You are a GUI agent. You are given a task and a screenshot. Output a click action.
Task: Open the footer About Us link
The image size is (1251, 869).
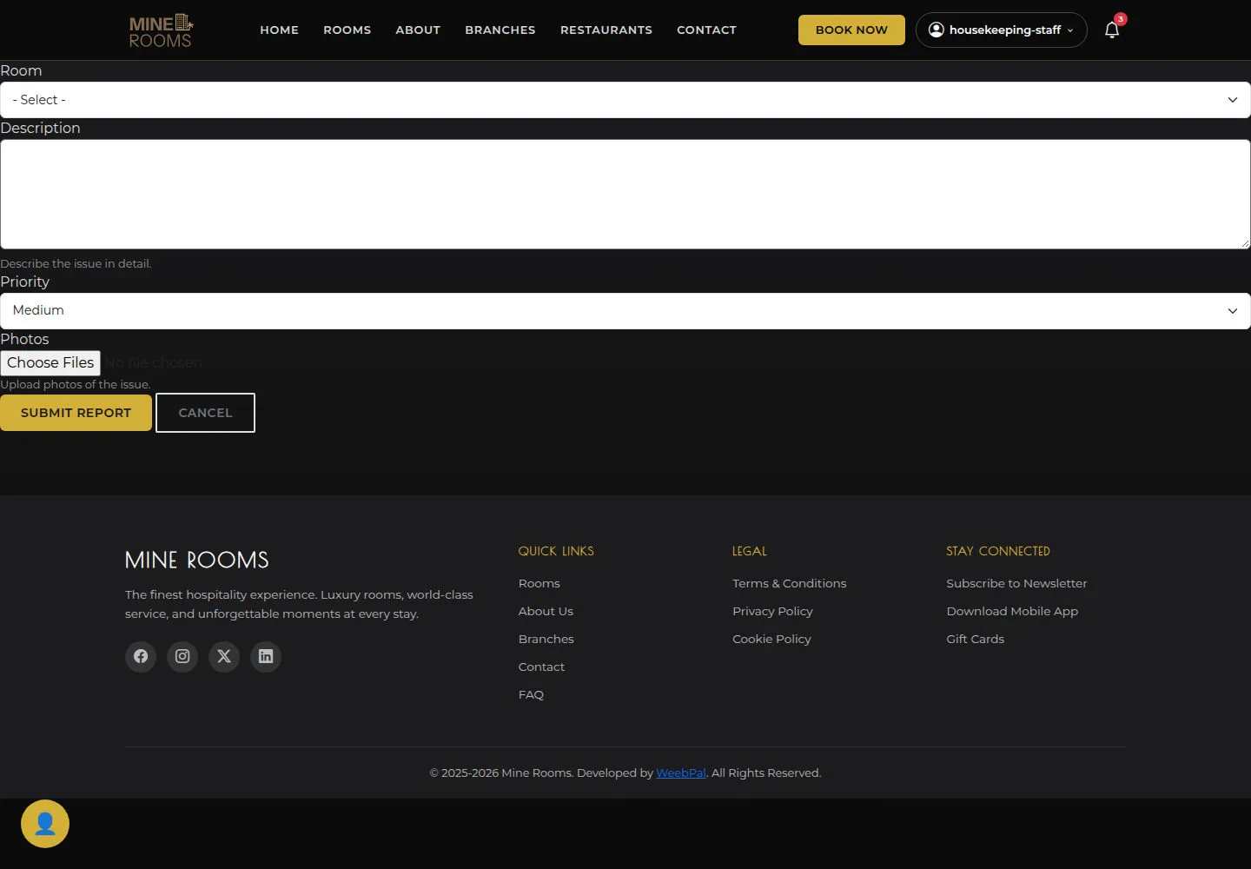(x=546, y=611)
